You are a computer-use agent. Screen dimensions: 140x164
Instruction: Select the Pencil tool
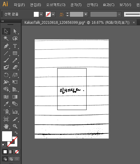(x=15, y=60)
